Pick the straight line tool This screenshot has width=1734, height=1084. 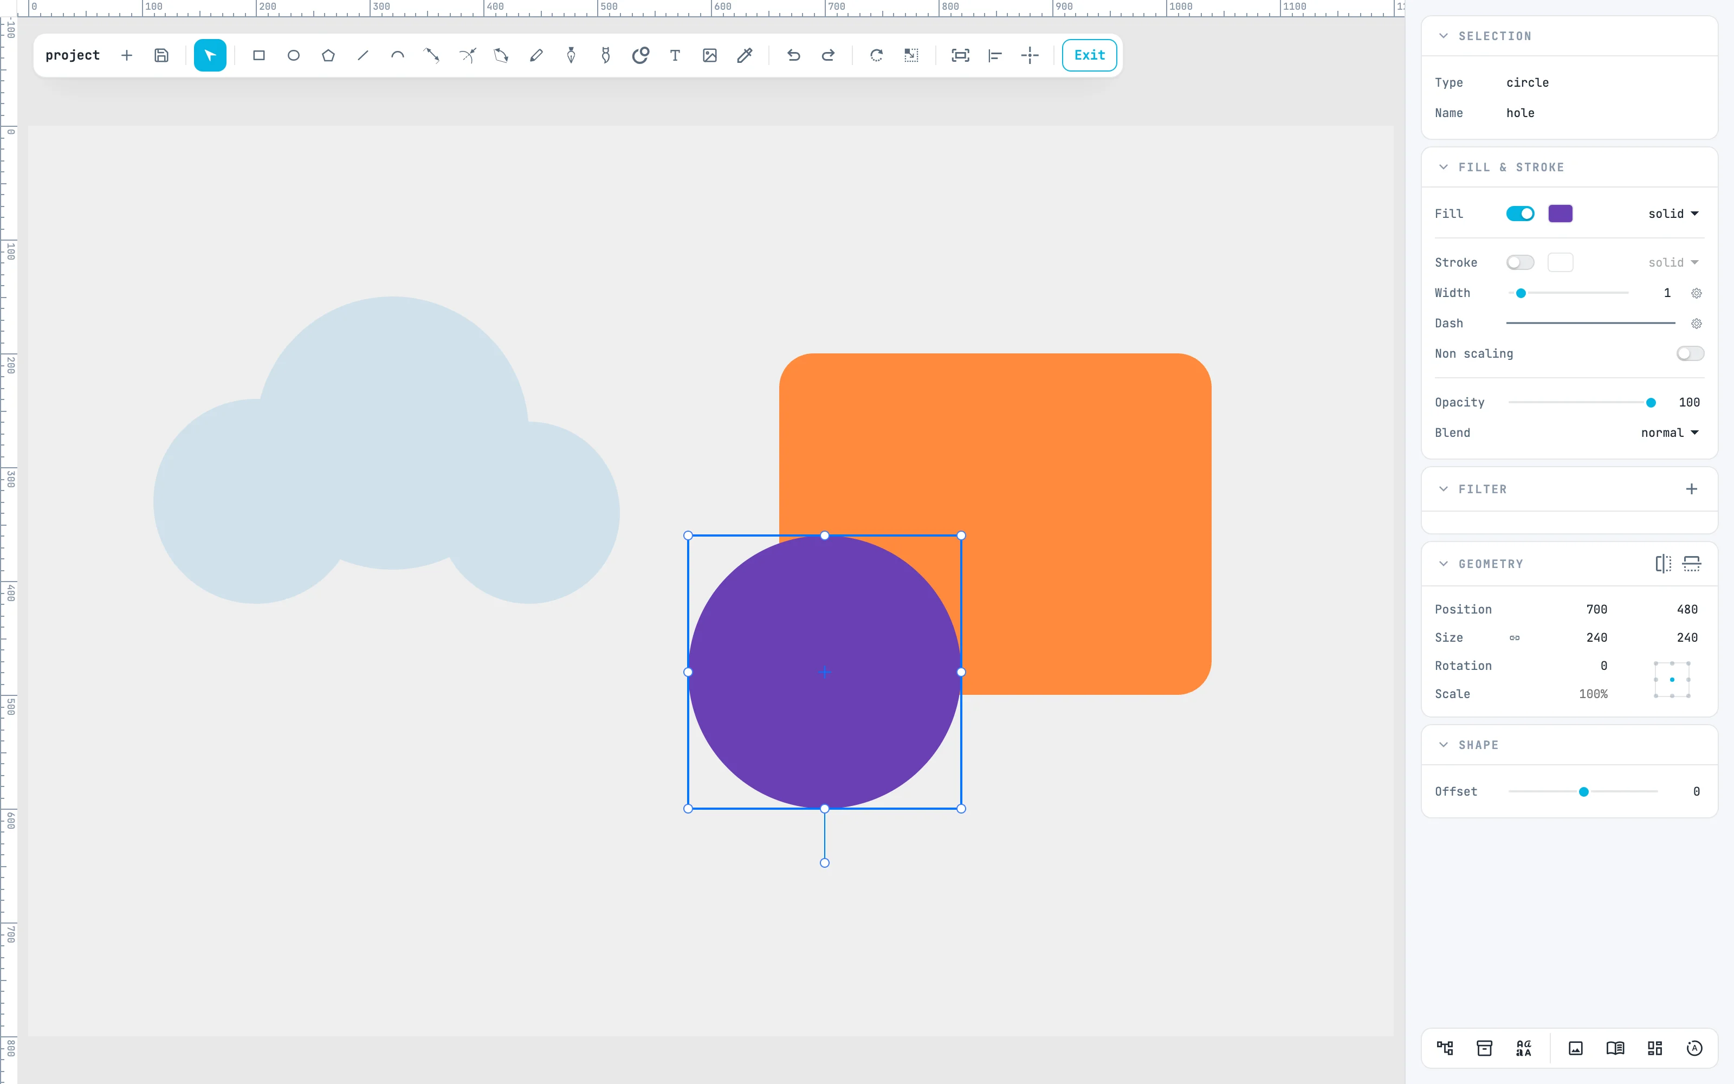click(x=363, y=55)
